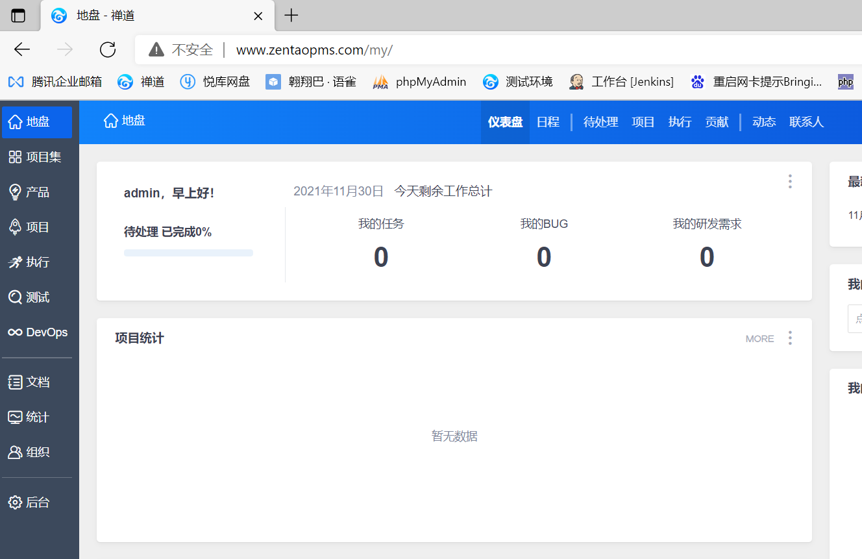Click the browser address bar URL
Viewport: 862px width, 559px height.
[x=314, y=50]
